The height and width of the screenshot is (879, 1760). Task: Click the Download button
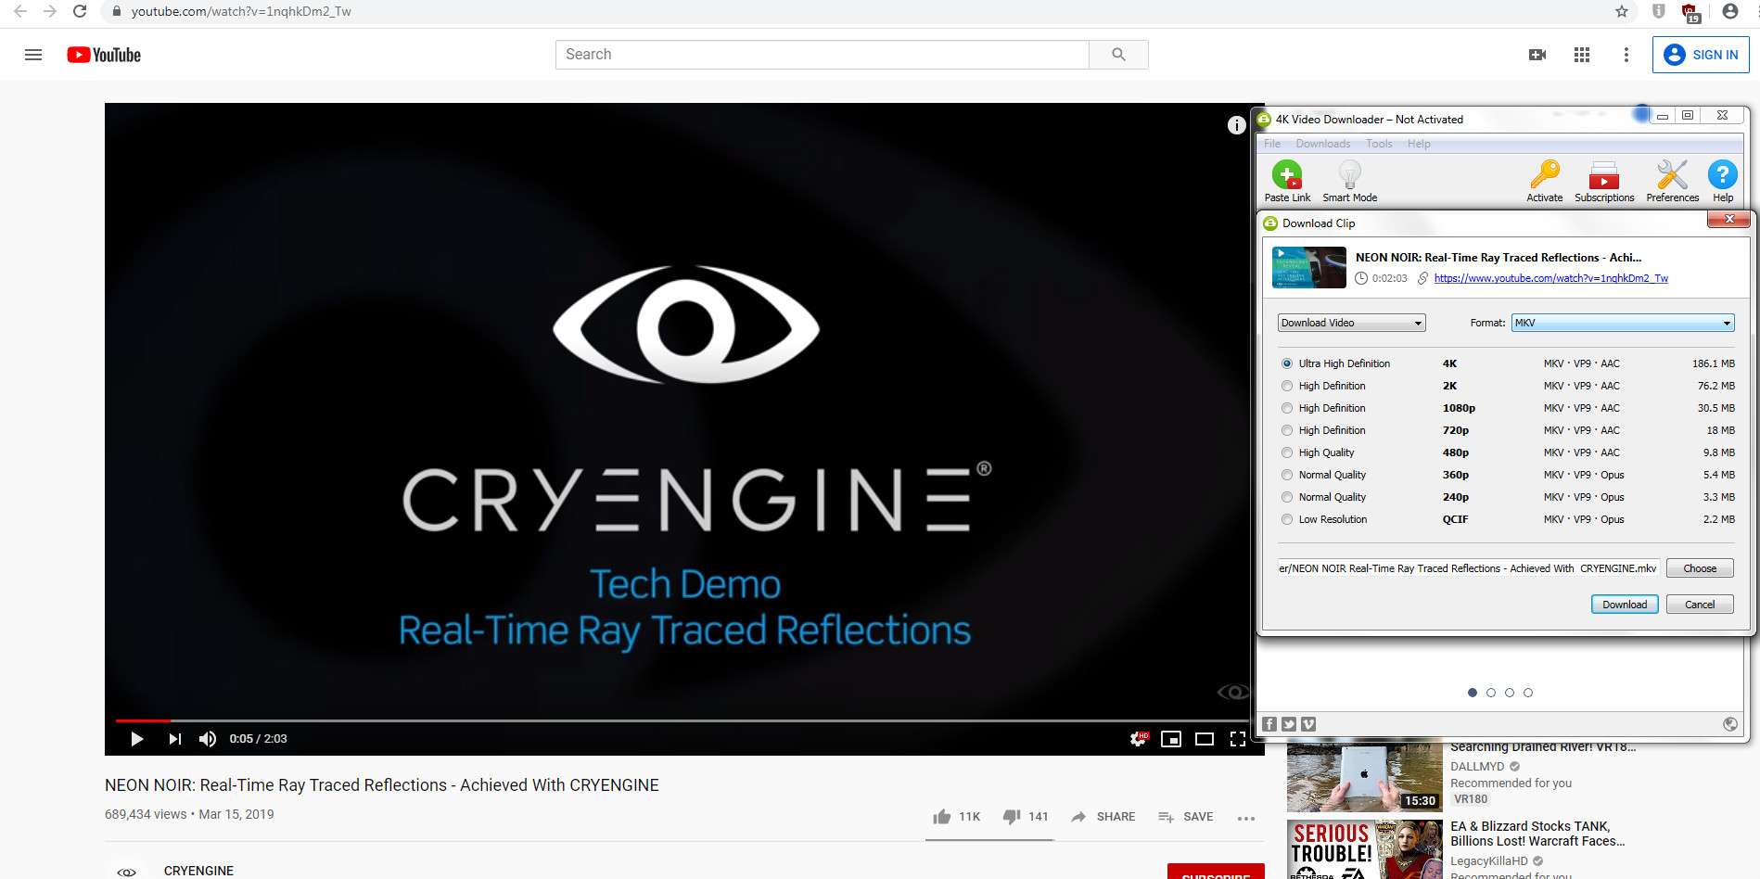[1625, 605]
